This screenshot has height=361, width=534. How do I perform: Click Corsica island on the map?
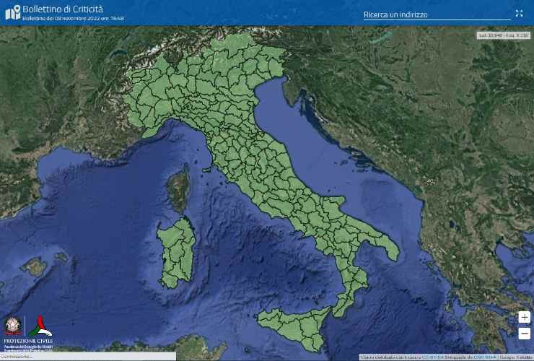click(178, 190)
